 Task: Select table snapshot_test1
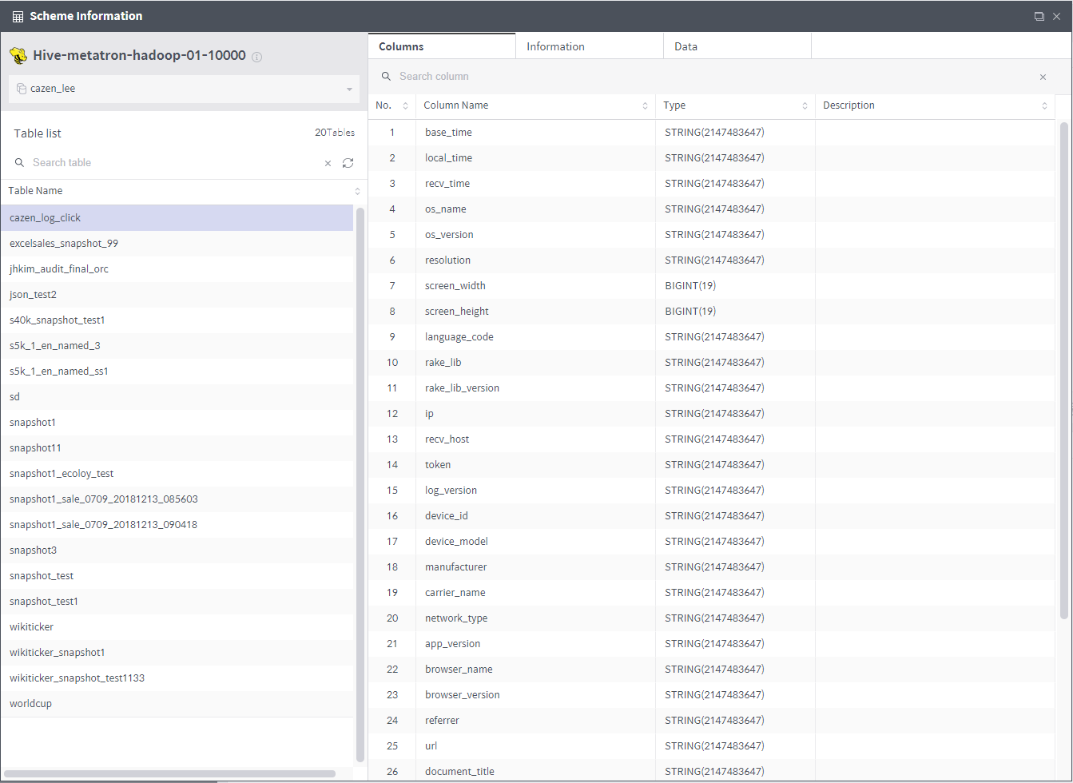177,602
